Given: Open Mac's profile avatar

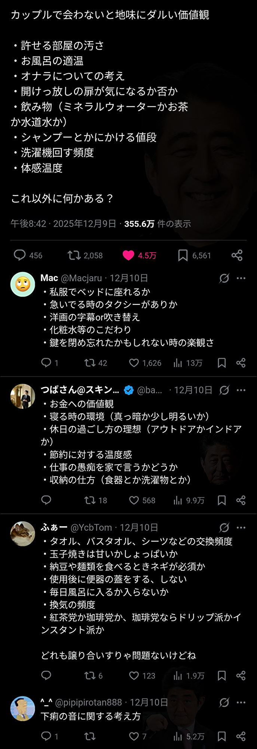Looking at the screenshot, I should 23,284.
